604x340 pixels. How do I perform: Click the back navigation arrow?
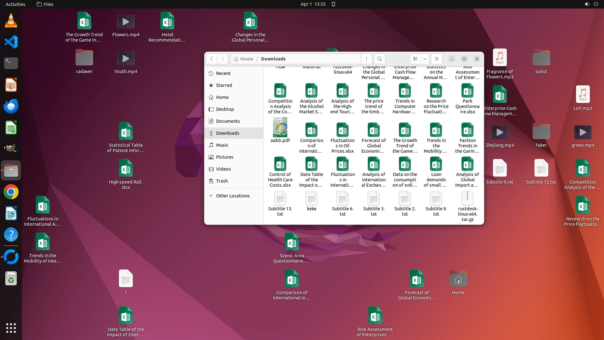coord(212,59)
